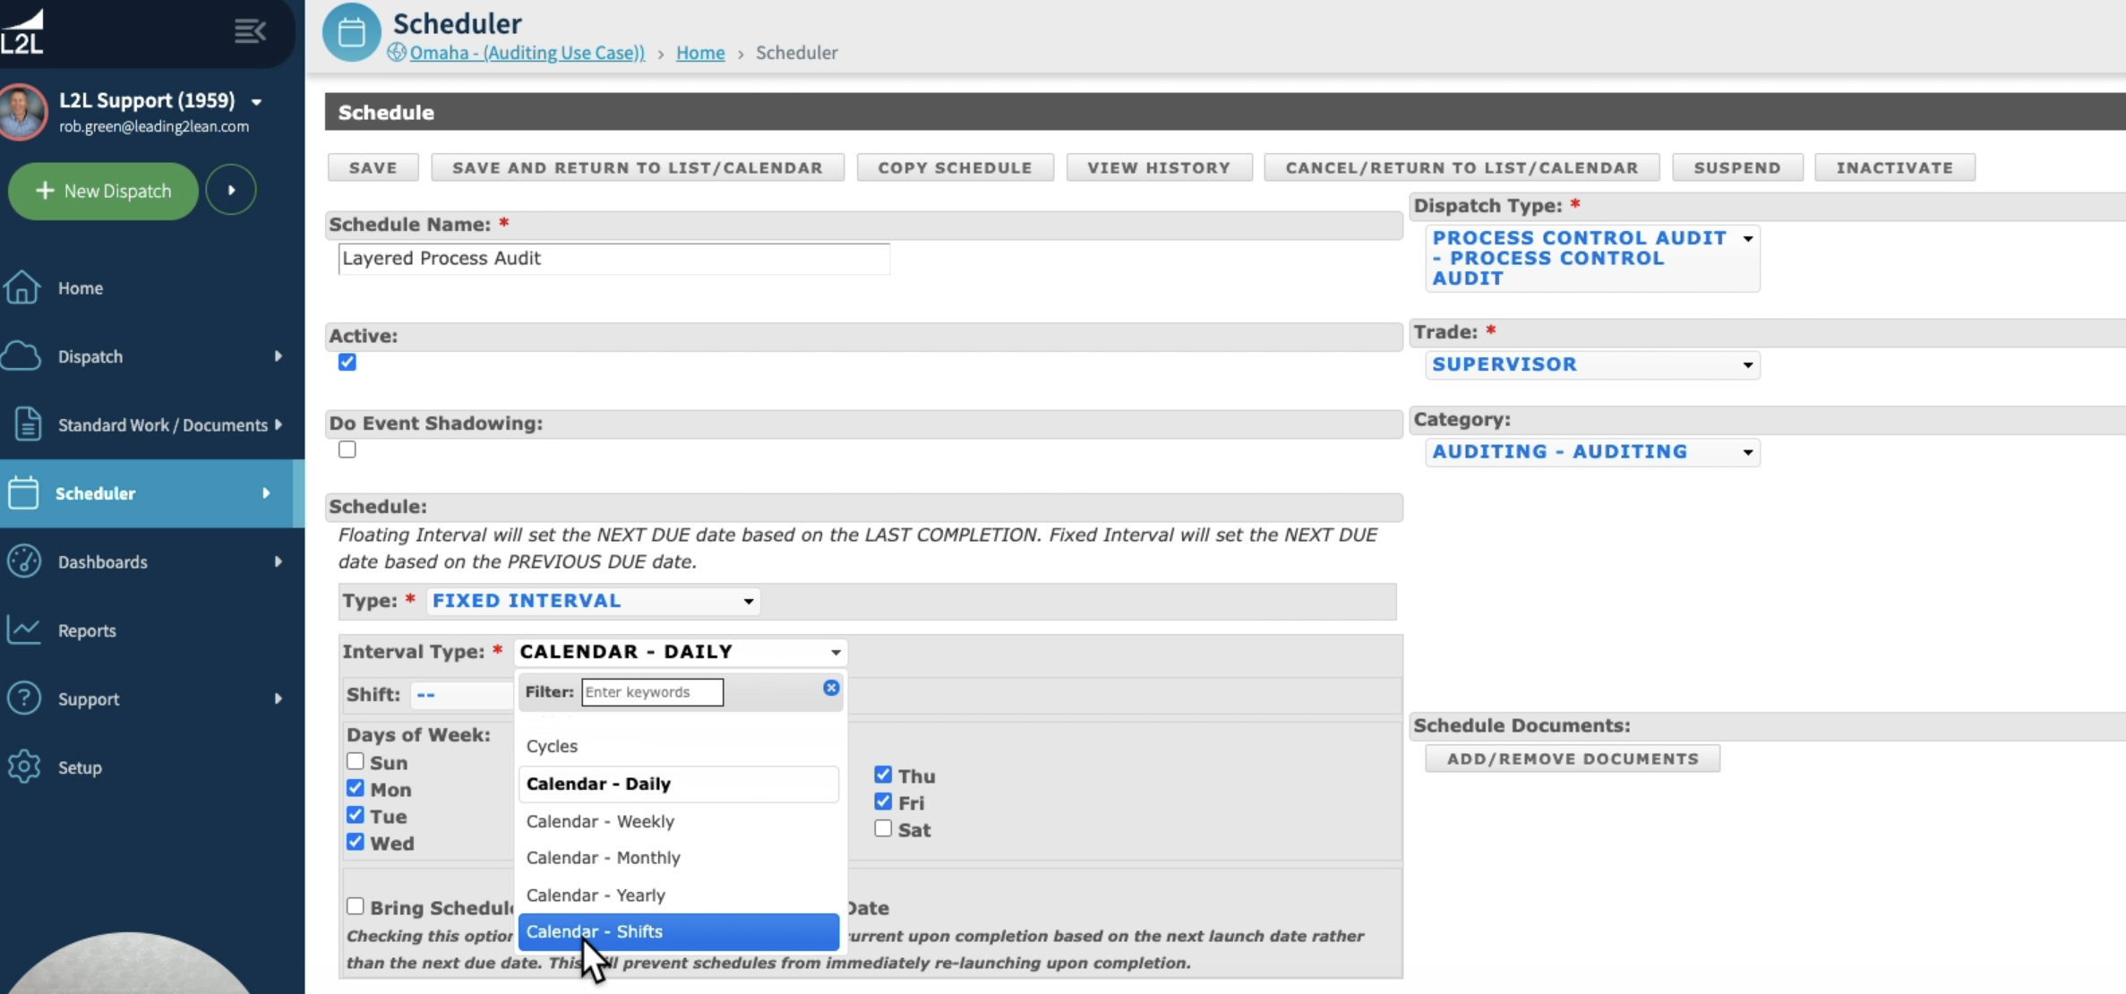The image size is (2126, 994).
Task: Click the Support question mark icon
Action: (24, 698)
